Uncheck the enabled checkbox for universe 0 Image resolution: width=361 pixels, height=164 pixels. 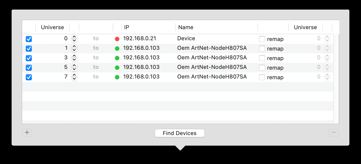29,39
